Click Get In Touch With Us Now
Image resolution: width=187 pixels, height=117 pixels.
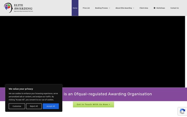94,104
